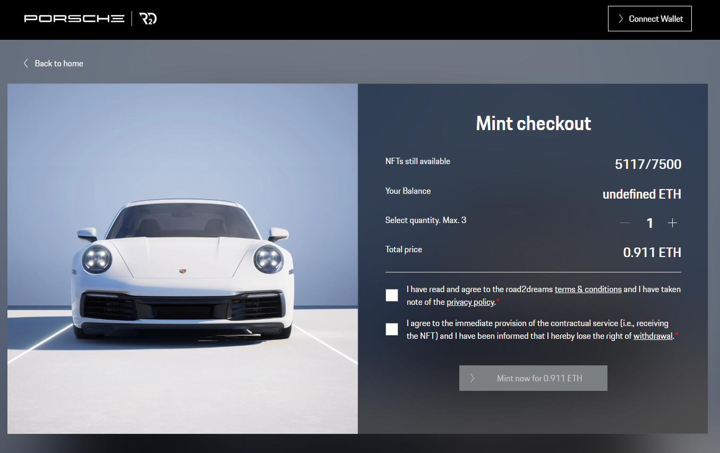
Task: Check the immediate provision withdrawal agreement box
Action: [x=392, y=329]
